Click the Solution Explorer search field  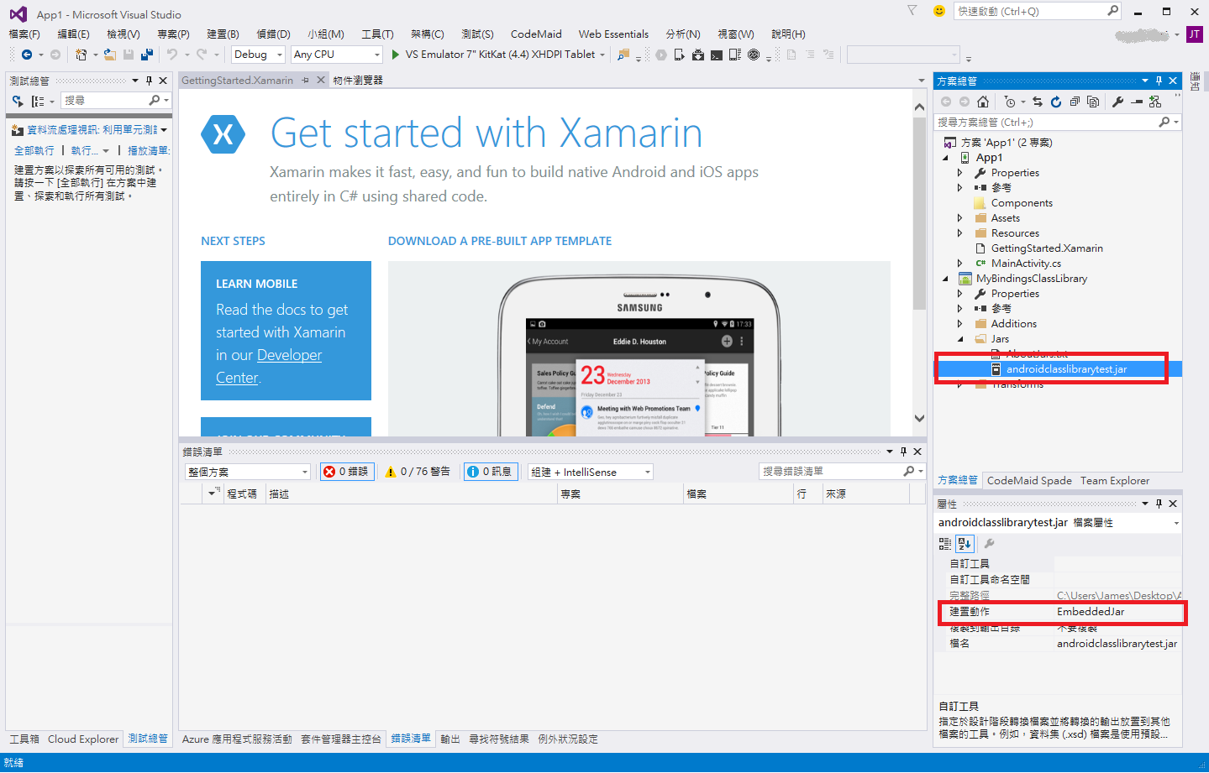pos(1057,123)
